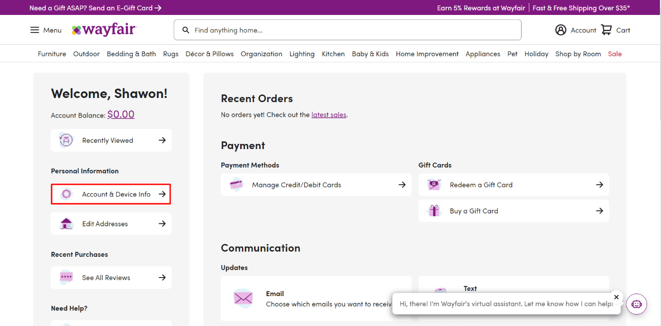The image size is (661, 326).
Task: Open the Home Improvement category
Action: (427, 54)
